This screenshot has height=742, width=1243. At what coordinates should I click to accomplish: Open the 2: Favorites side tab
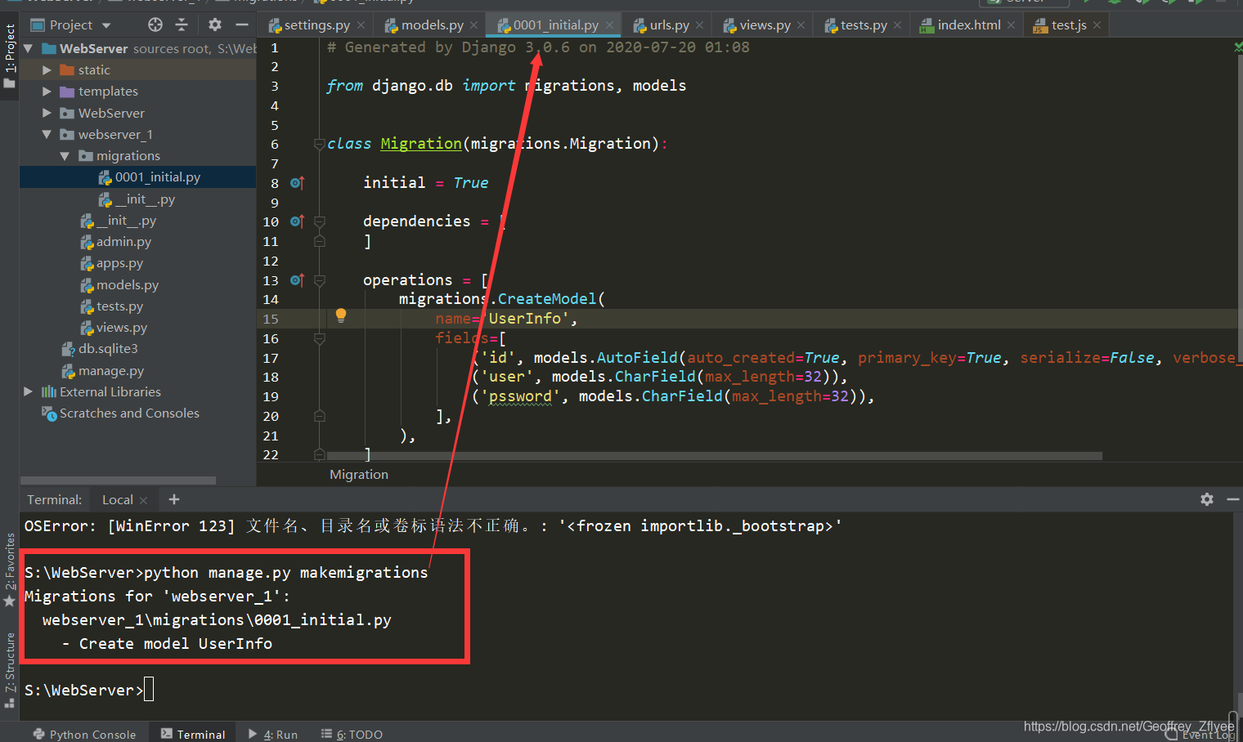pos(10,570)
